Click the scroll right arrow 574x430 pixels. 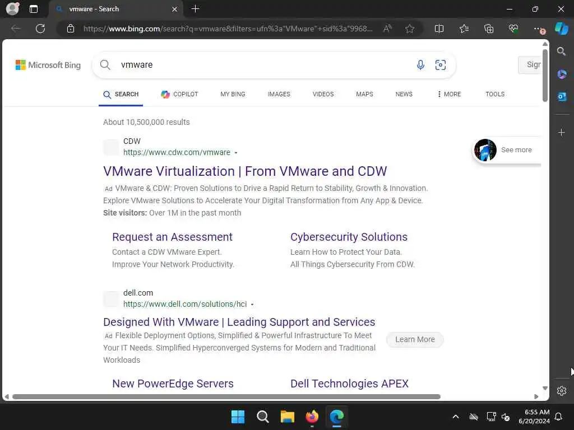pyautogui.click(x=536, y=397)
